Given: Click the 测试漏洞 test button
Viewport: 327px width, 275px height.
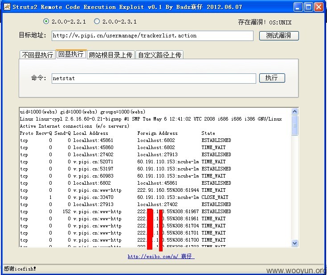Looking at the screenshot, I should (x=279, y=36).
